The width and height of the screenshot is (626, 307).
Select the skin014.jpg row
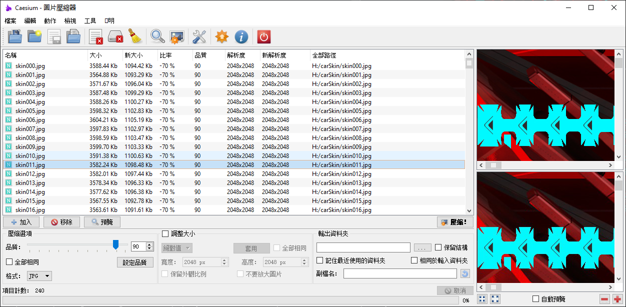(234, 191)
